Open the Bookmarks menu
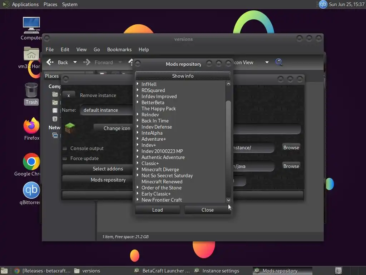366x275 pixels. [x=119, y=49]
